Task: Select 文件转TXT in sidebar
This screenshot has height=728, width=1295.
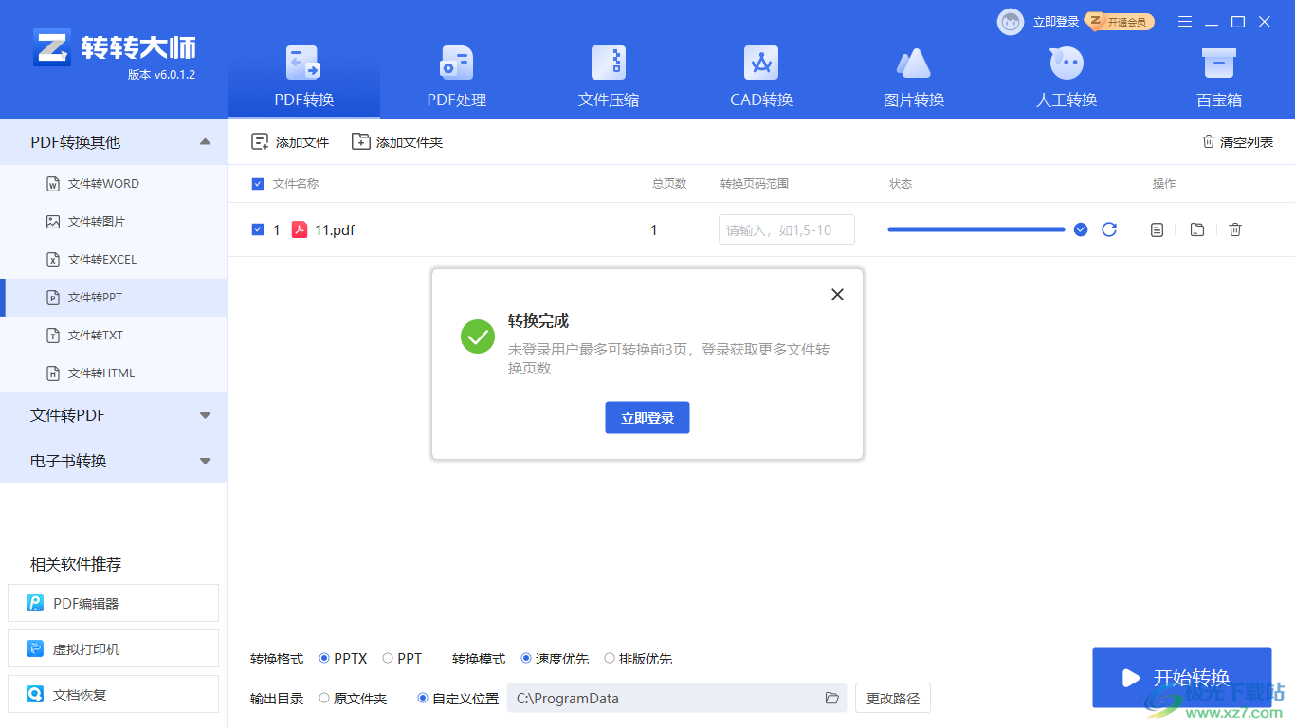Action: (113, 336)
